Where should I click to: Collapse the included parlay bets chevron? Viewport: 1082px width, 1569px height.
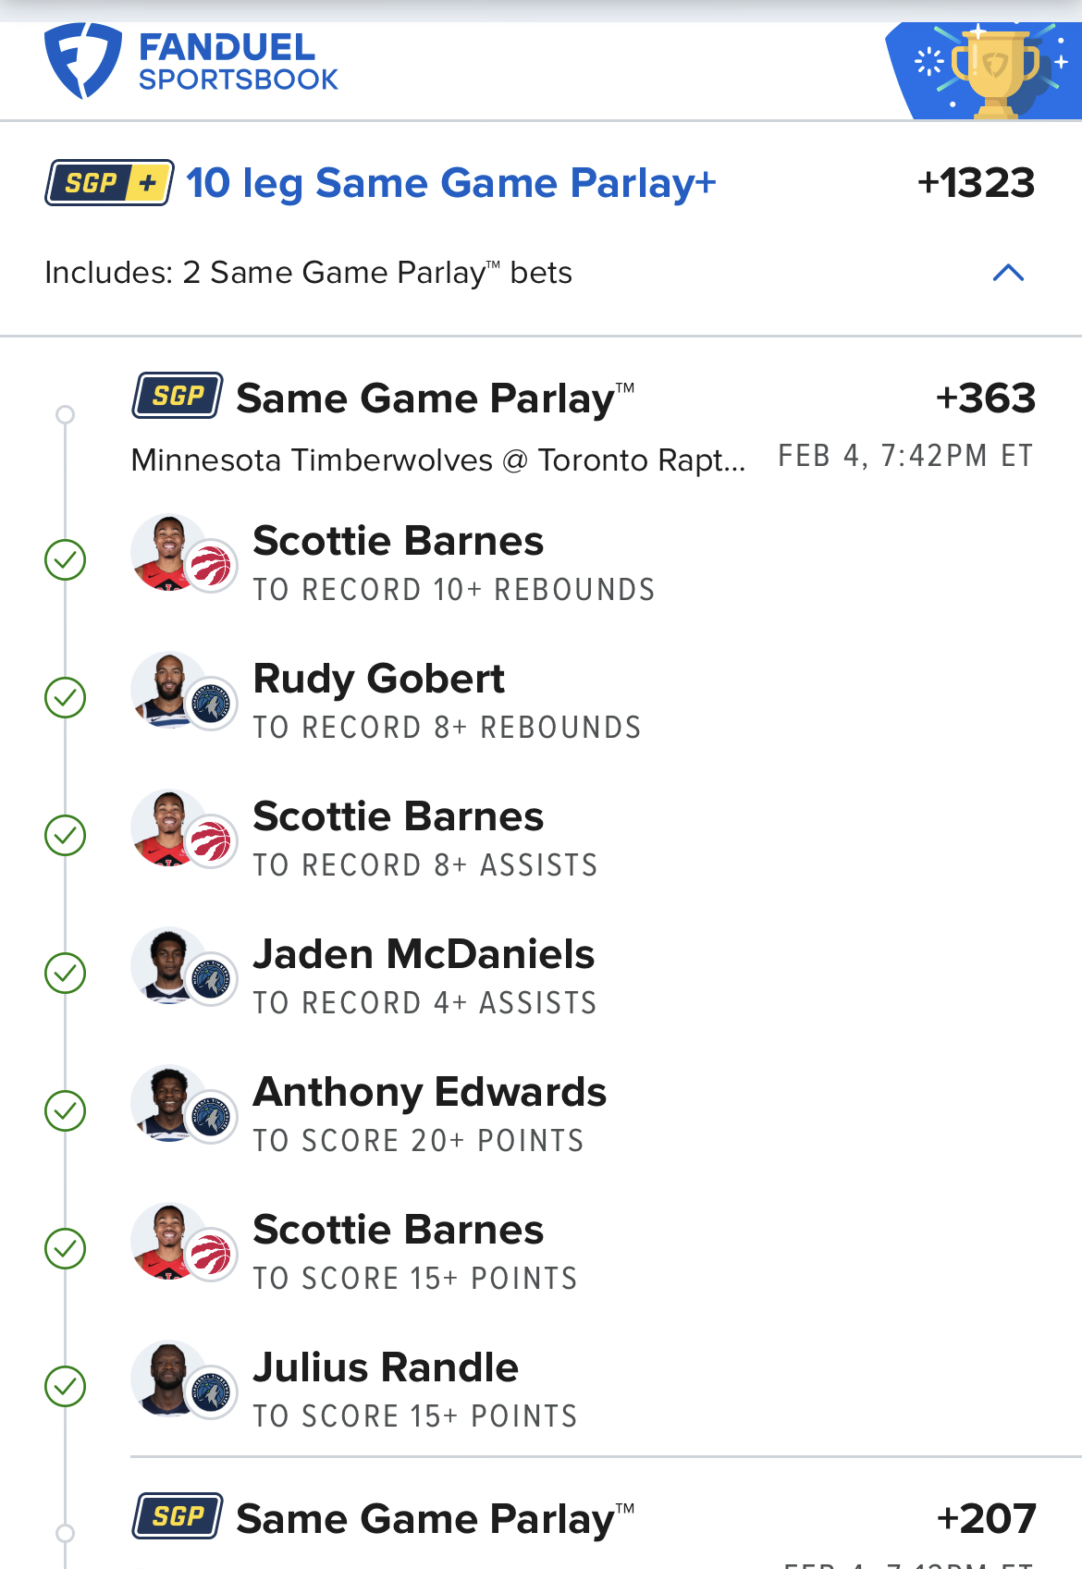coord(1008,273)
